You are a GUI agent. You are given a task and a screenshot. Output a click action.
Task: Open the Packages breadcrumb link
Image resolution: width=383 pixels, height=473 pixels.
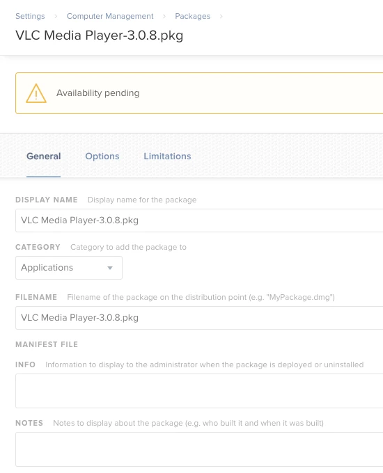tap(193, 16)
